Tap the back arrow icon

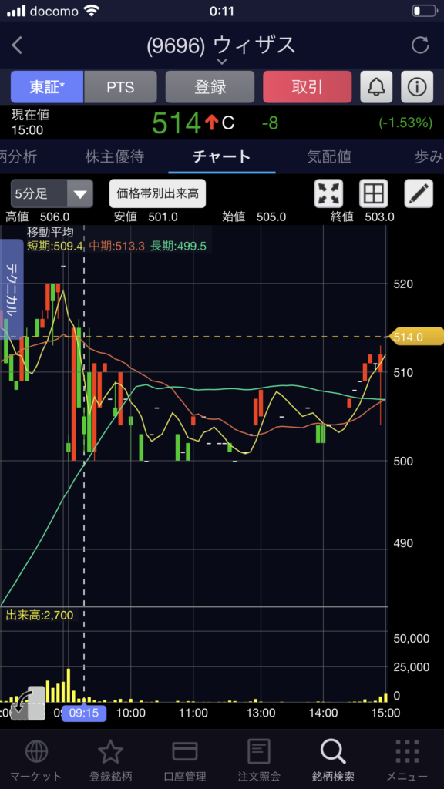coord(17,45)
